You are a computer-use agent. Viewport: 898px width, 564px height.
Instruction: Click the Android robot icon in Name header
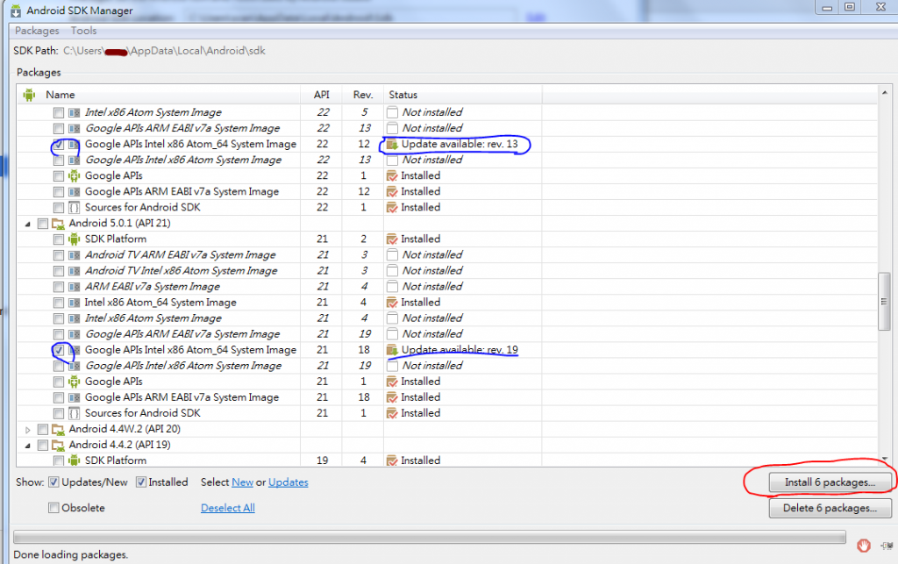pos(29,95)
